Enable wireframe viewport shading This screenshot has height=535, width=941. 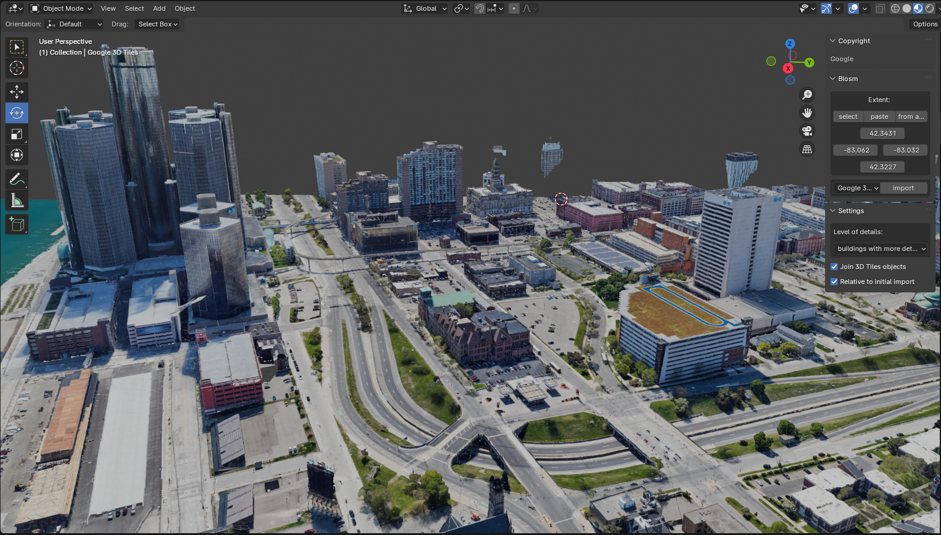tap(895, 8)
